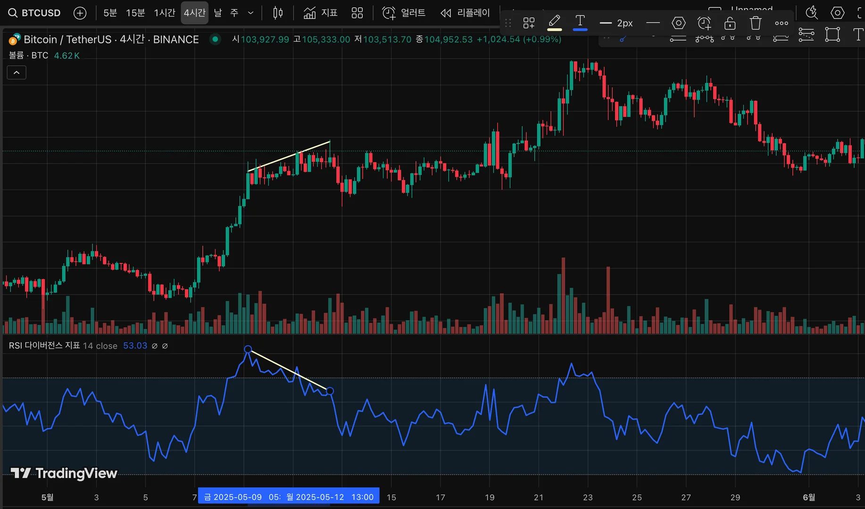Click more options three-dot icon

[781, 23]
